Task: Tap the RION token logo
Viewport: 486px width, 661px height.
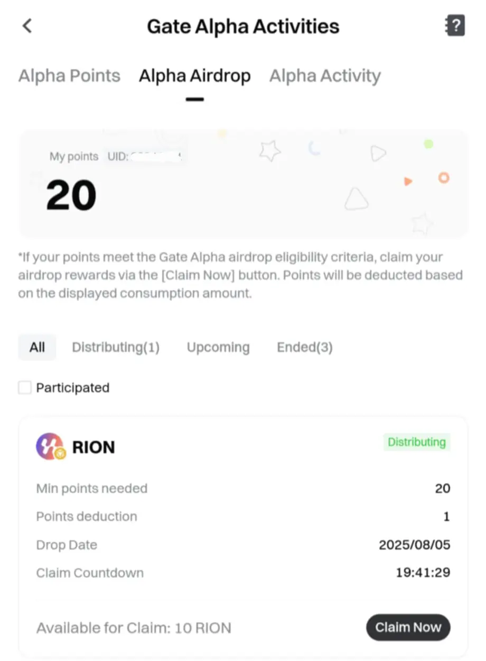Action: tap(50, 447)
